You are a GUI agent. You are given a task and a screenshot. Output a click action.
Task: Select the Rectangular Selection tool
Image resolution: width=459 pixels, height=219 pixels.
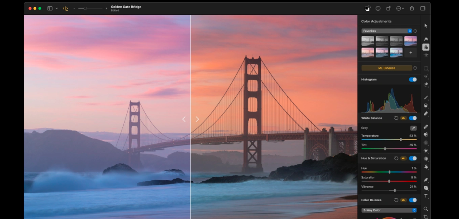click(426, 68)
